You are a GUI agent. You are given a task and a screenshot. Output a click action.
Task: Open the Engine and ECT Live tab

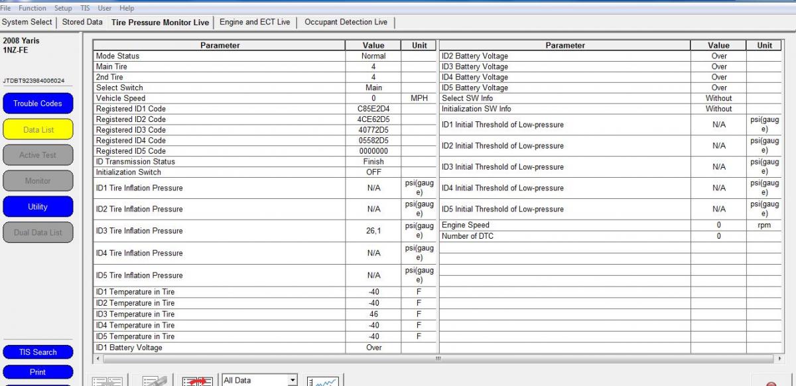[x=255, y=22]
